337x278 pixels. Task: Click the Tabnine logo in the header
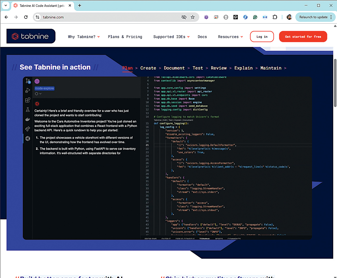(31, 36)
